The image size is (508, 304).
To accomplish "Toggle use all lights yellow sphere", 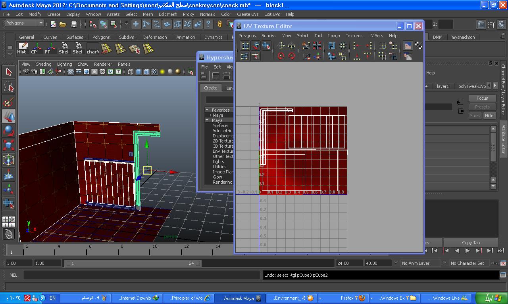I will tap(162, 72).
